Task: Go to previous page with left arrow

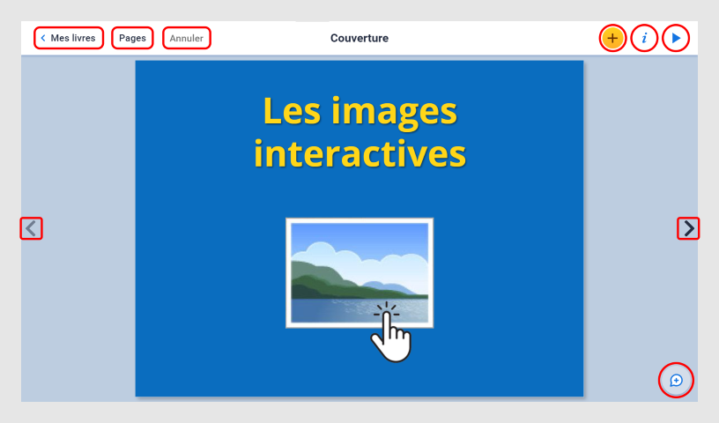Action: (x=32, y=229)
